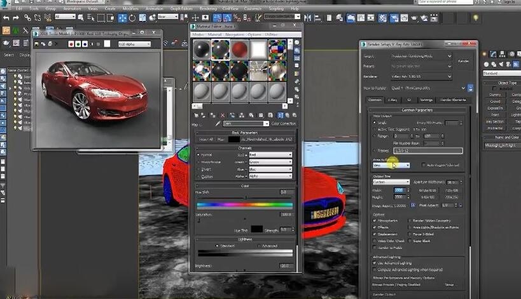Enable the blue channel in render window

coord(85,44)
